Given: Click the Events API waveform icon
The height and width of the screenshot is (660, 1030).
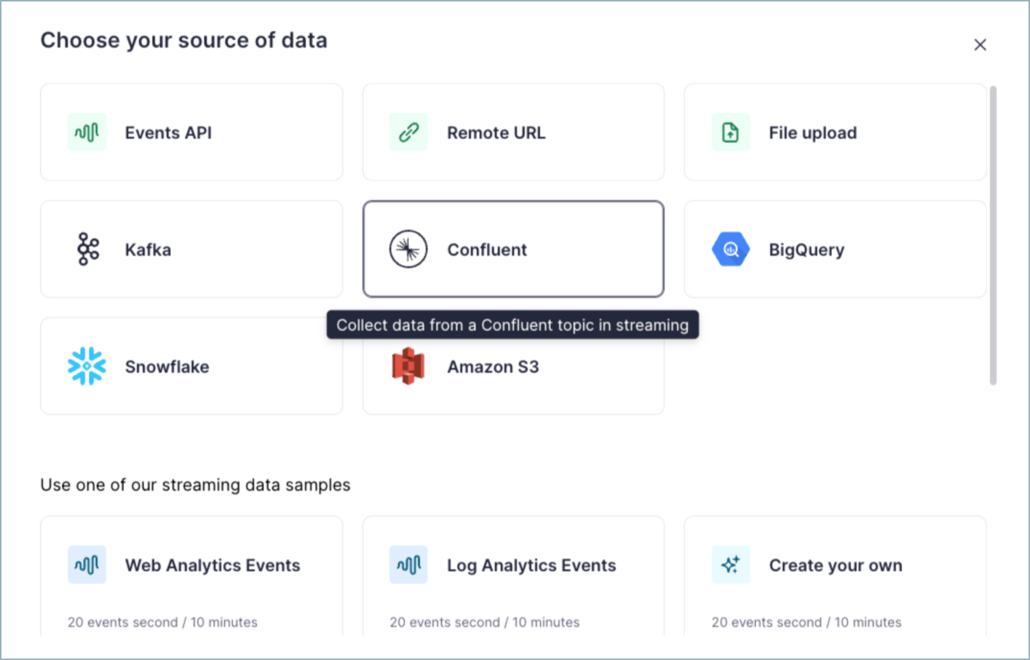Looking at the screenshot, I should coord(86,132).
